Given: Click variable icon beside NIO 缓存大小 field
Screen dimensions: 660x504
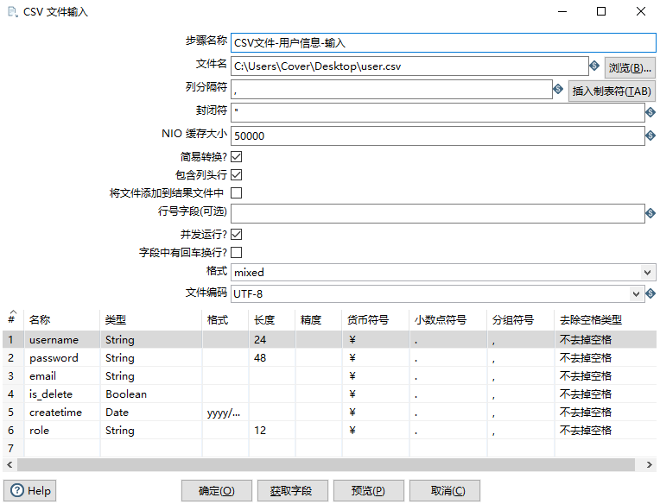Looking at the screenshot, I should tap(650, 136).
